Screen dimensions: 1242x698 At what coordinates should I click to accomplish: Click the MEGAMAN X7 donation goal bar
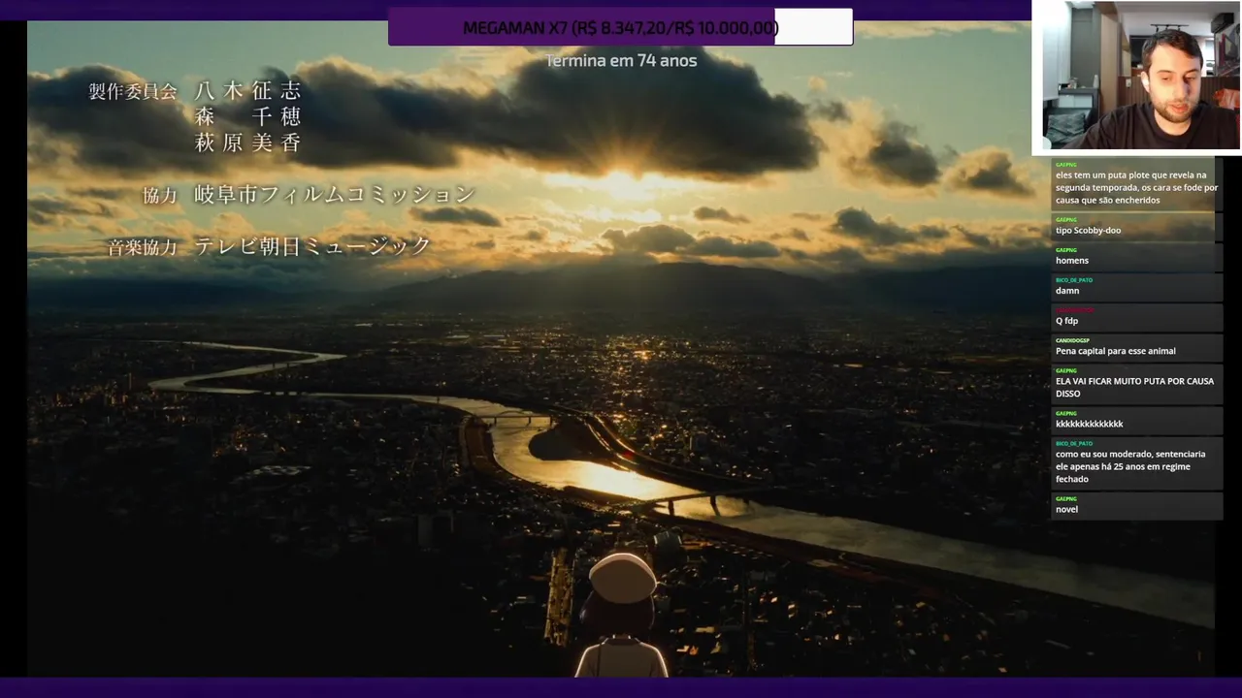(620, 27)
